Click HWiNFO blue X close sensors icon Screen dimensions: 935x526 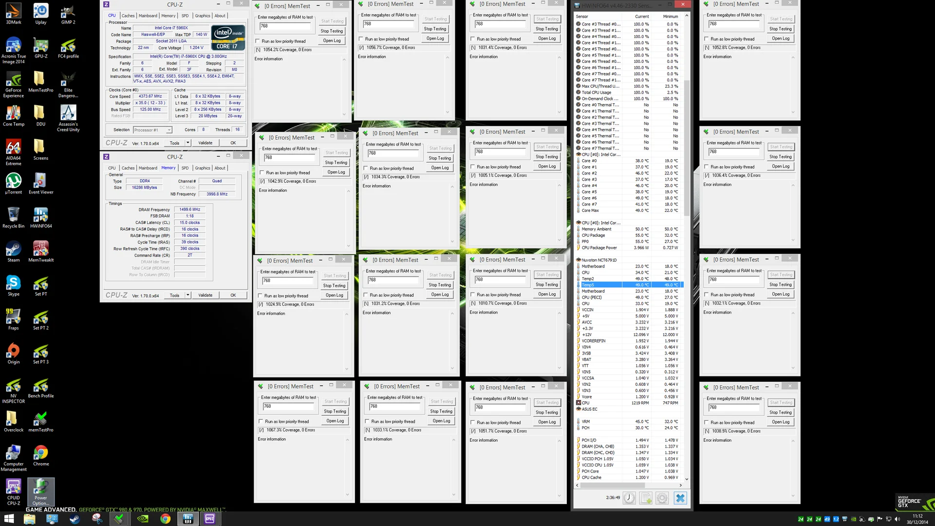(680, 498)
